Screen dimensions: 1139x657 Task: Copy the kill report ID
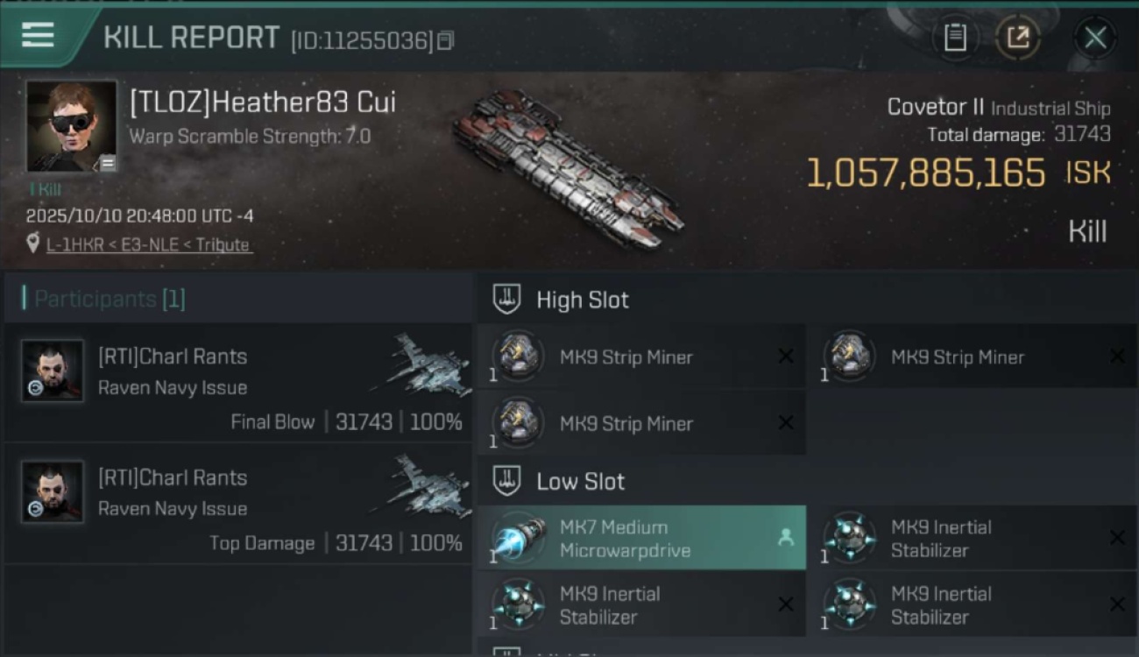point(445,40)
